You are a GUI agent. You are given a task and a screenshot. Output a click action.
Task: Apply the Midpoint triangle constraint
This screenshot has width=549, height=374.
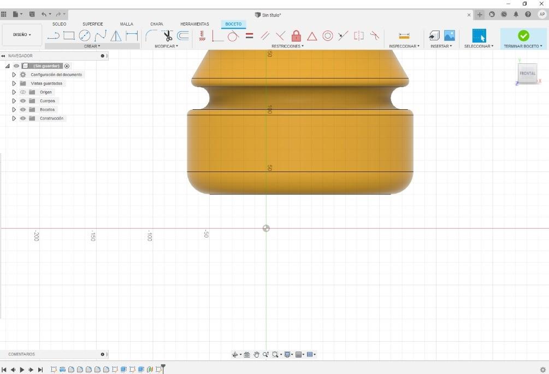tap(312, 36)
